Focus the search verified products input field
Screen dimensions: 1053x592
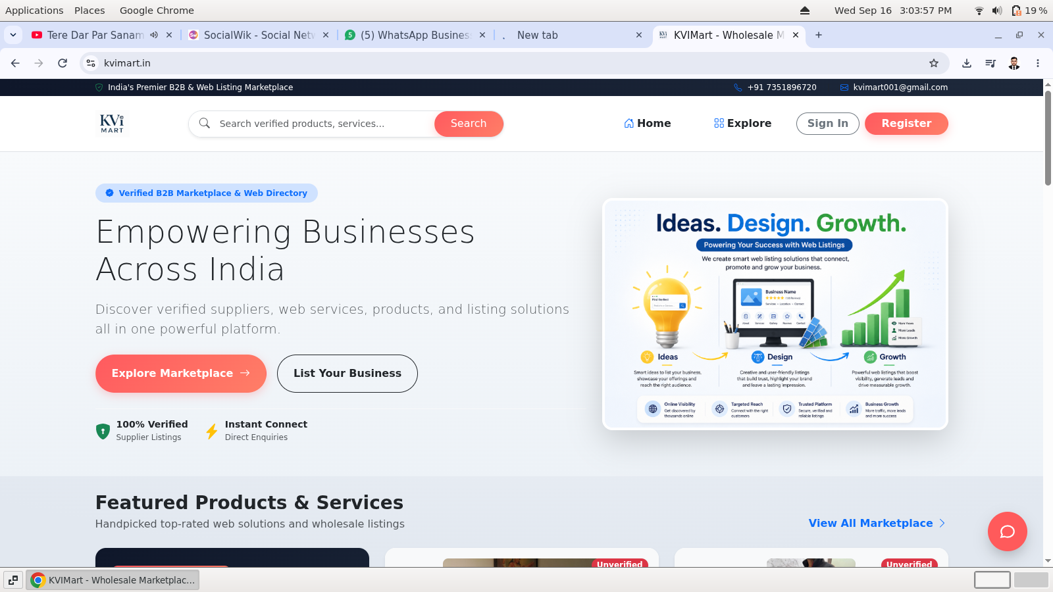[322, 124]
